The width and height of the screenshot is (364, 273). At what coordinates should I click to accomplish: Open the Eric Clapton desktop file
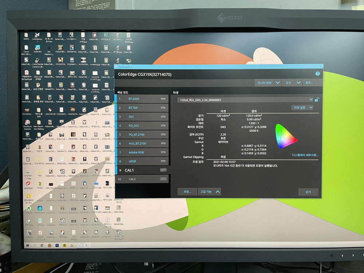(49, 50)
